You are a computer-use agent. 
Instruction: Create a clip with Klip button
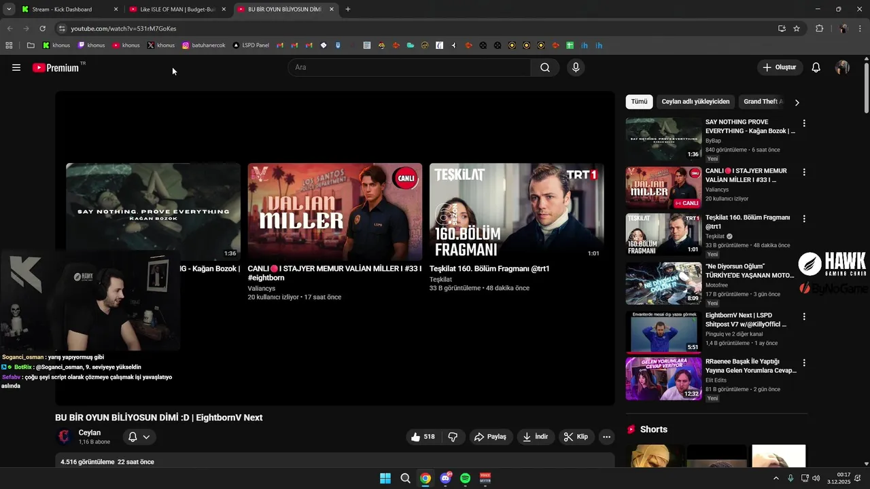(x=576, y=437)
